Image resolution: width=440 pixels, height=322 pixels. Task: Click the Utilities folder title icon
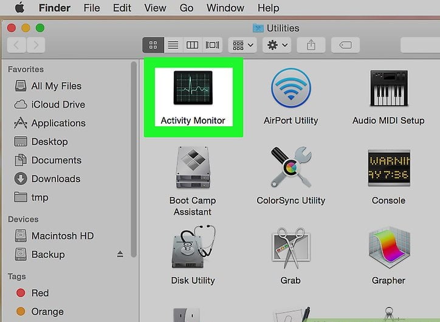pyautogui.click(x=258, y=28)
